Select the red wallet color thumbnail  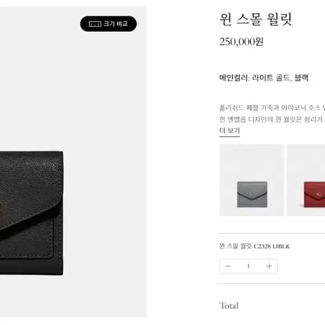pos(306,180)
